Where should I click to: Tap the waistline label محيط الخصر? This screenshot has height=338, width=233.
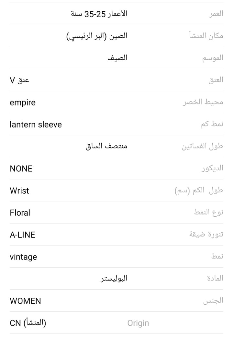pyautogui.click(x=203, y=103)
